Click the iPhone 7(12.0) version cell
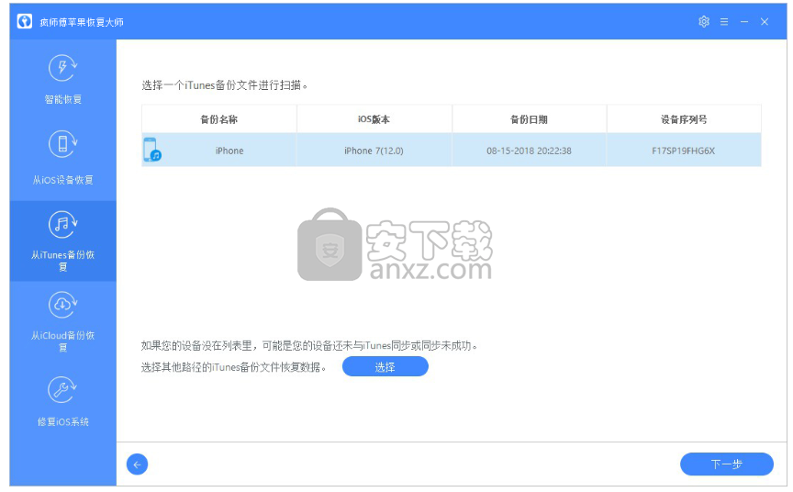 [374, 151]
